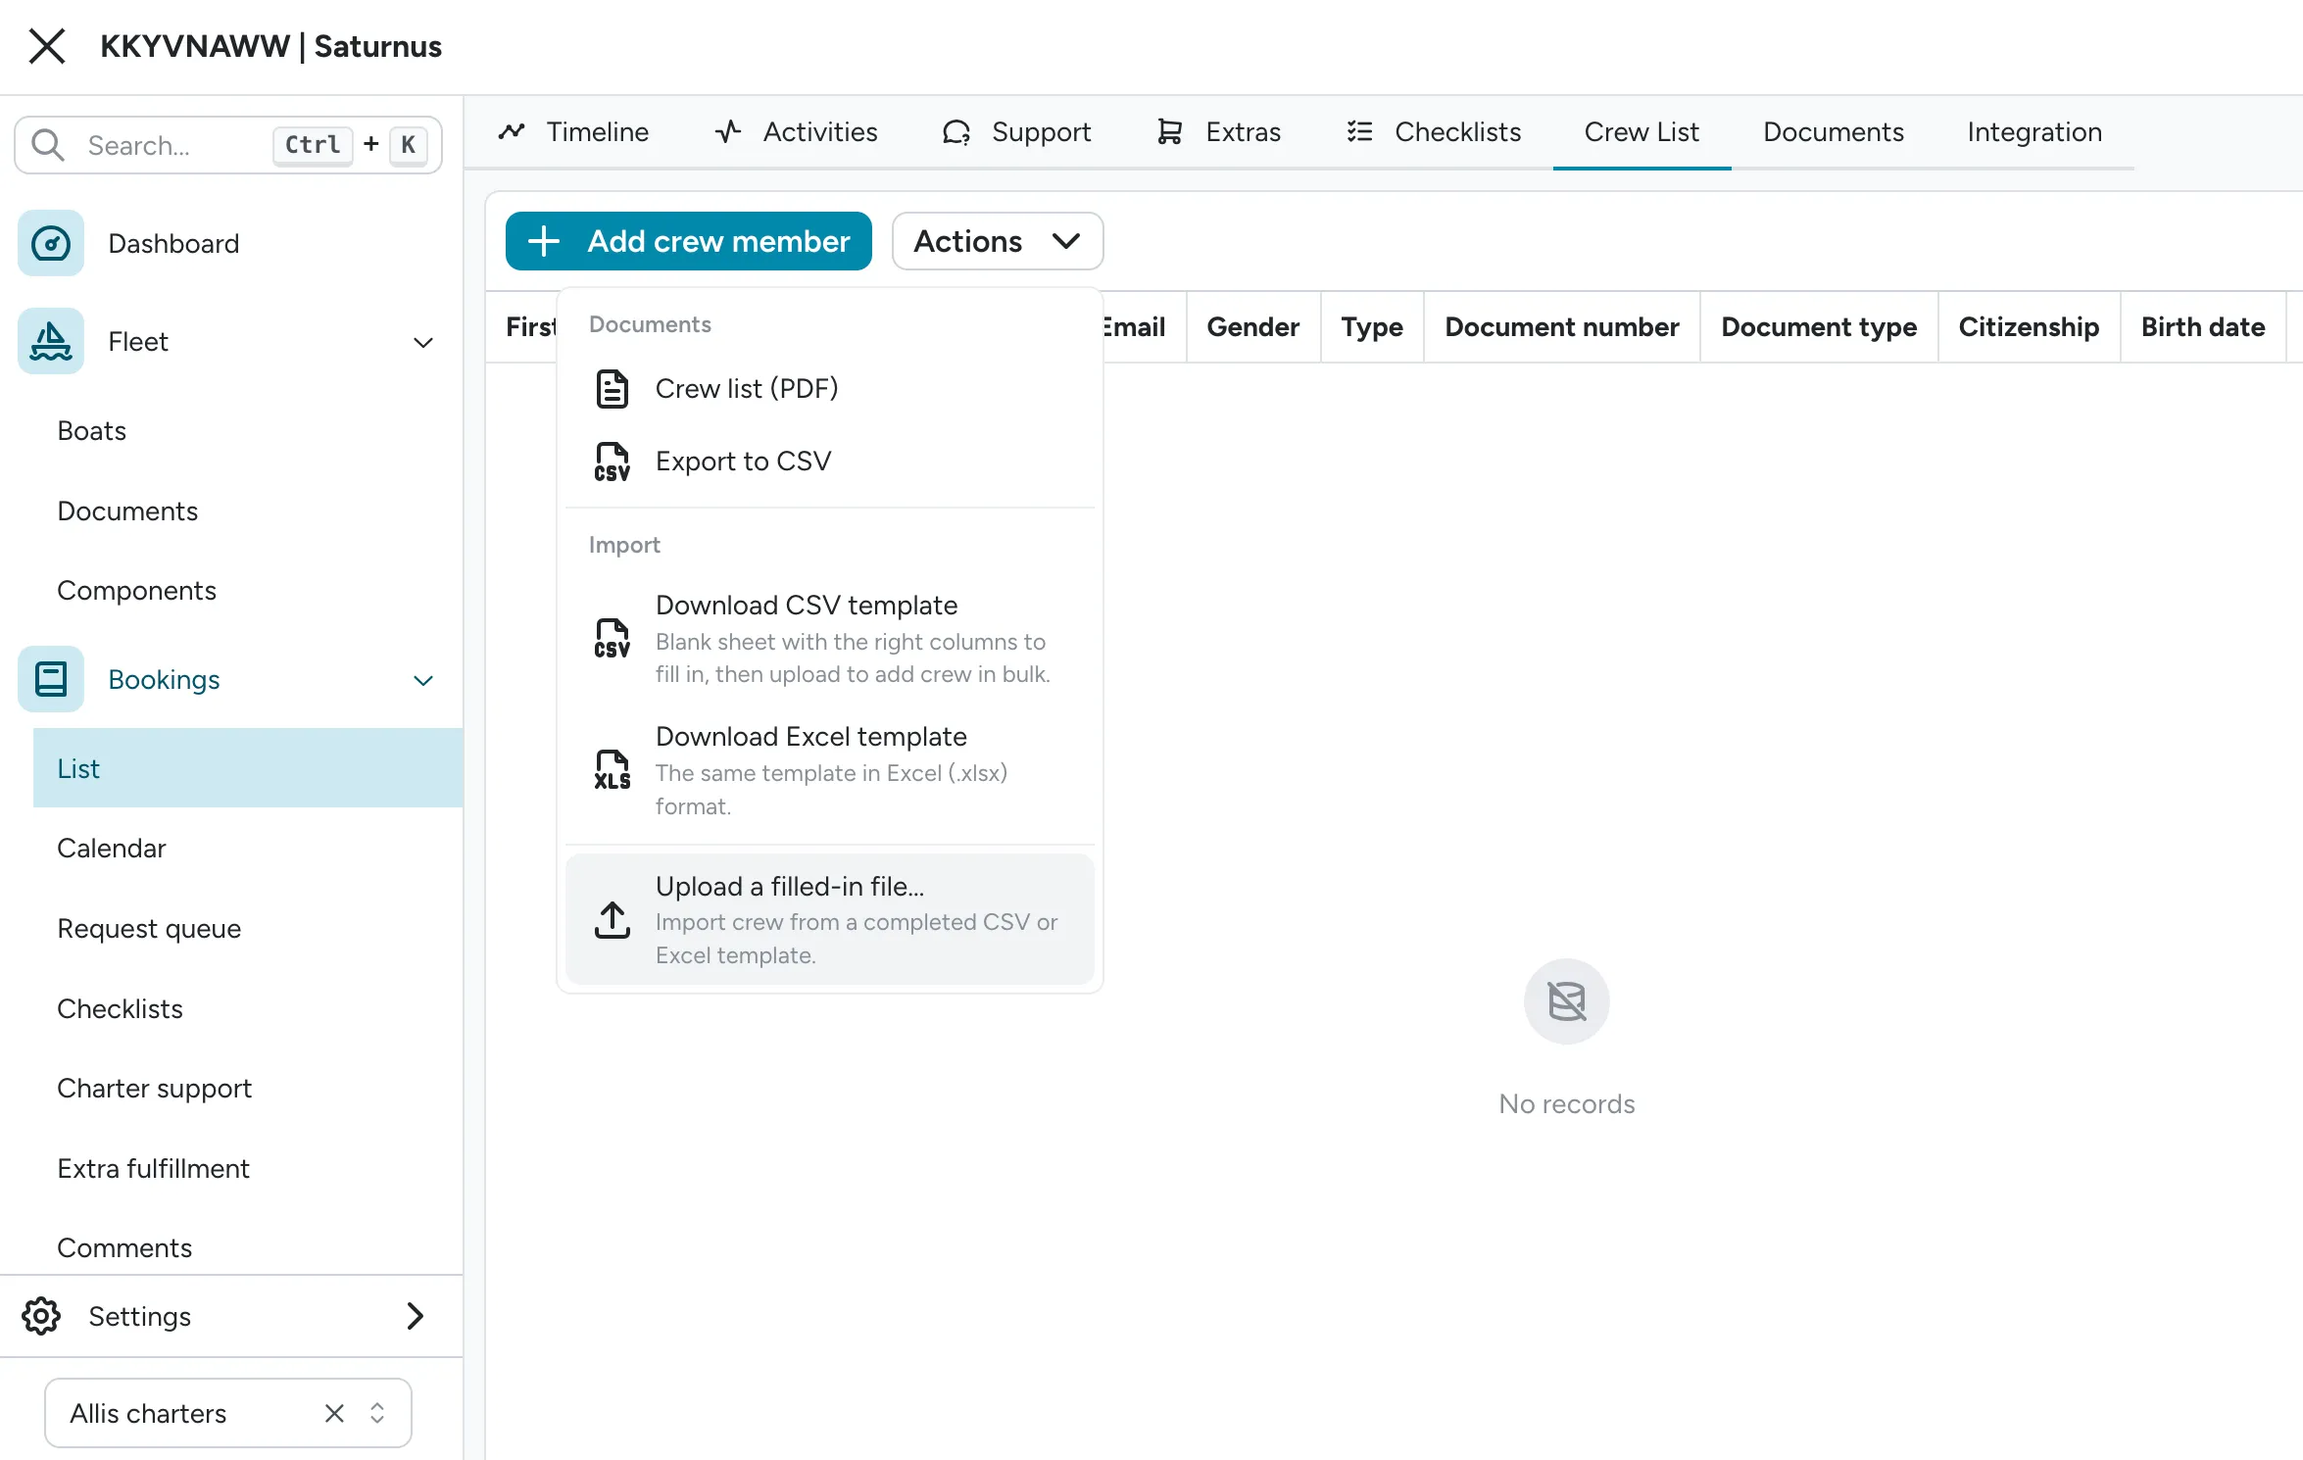Image resolution: width=2303 pixels, height=1460 pixels.
Task: Click the Settings label at sidebar bottom
Action: tap(139, 1317)
